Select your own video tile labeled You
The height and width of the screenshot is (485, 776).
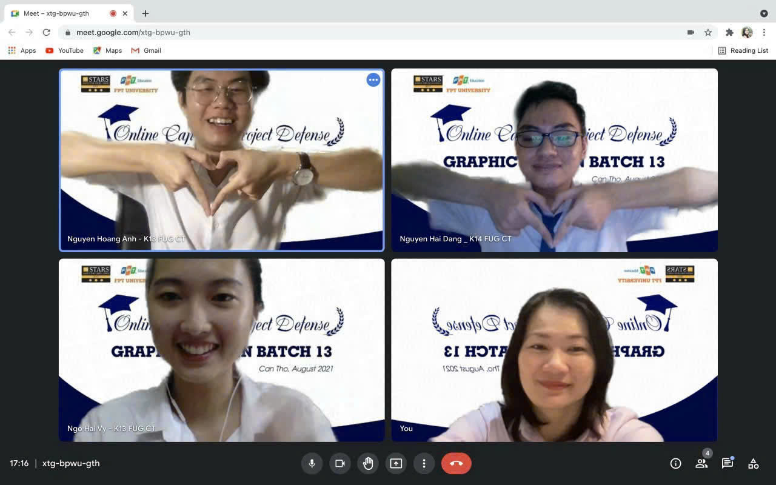[554, 350]
